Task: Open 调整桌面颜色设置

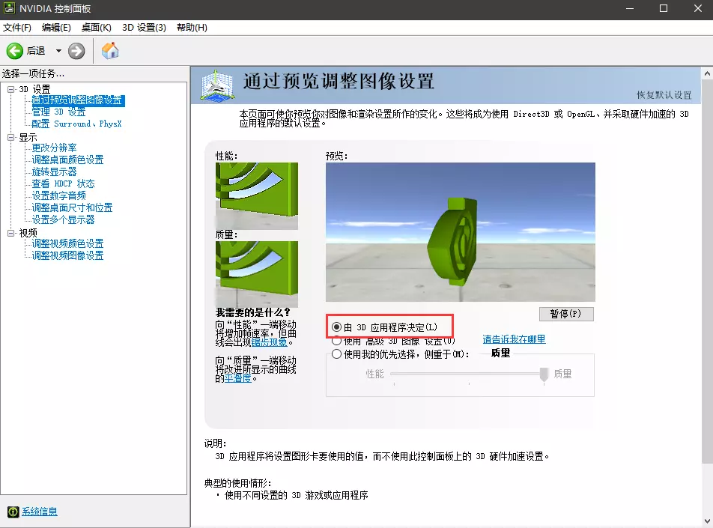Action: coord(67,160)
